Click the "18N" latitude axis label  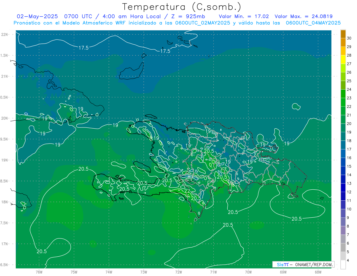(5, 202)
